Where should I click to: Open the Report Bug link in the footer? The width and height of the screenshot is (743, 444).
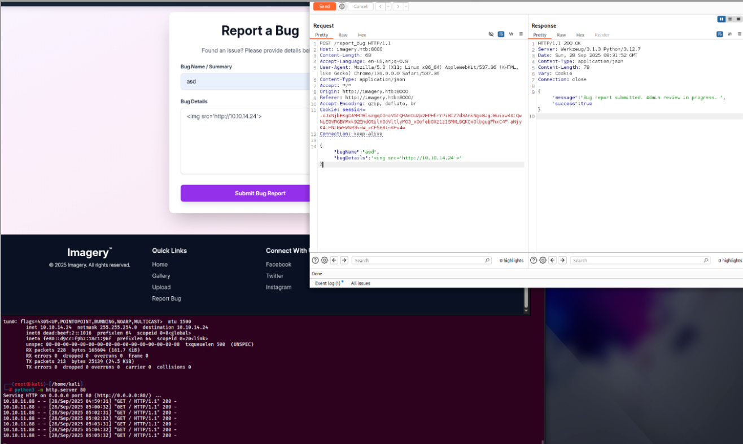(x=167, y=298)
